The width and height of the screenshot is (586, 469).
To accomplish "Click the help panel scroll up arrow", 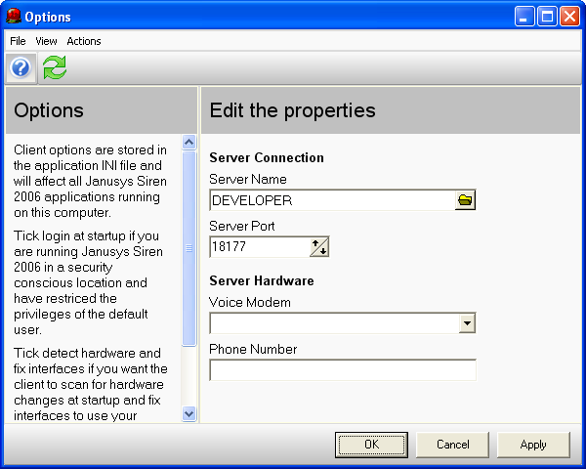I will click(x=189, y=142).
